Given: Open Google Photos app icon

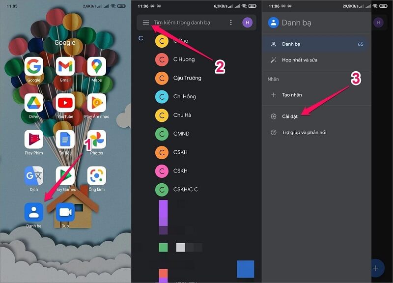Looking at the screenshot, I should (x=96, y=140).
